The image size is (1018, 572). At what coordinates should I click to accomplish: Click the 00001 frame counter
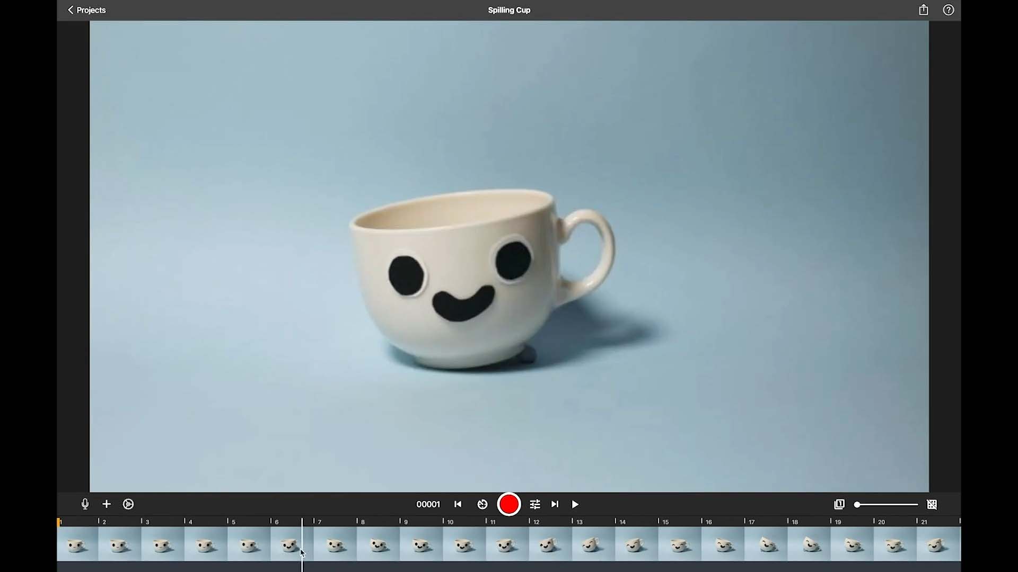(428, 504)
